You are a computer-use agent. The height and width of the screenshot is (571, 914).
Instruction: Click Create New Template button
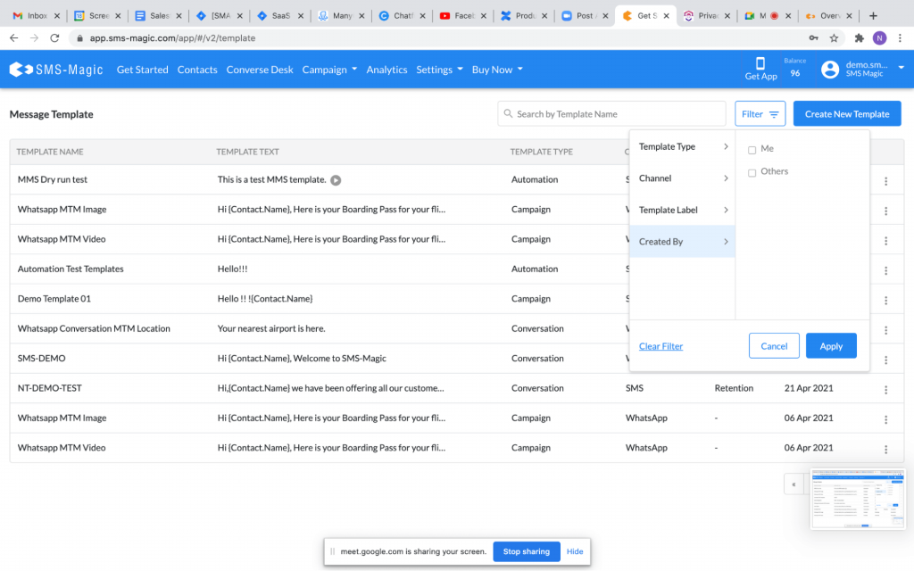coord(846,113)
